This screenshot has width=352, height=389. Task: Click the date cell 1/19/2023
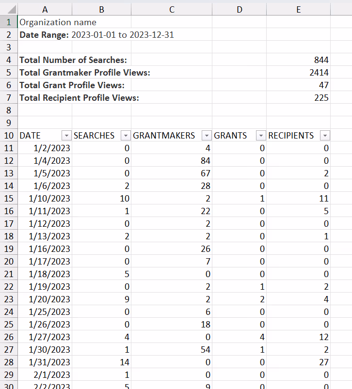[45, 287]
